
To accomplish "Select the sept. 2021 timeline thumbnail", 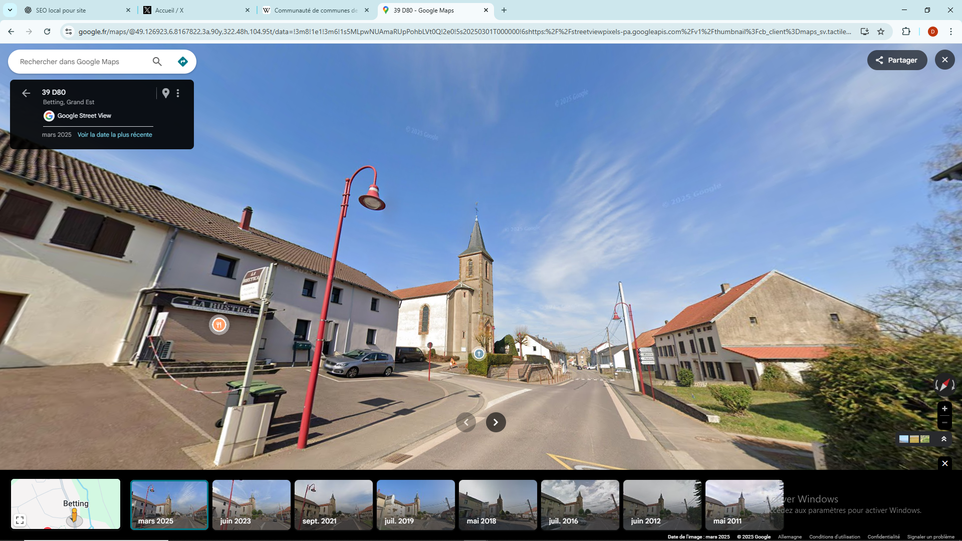I will click(x=334, y=504).
